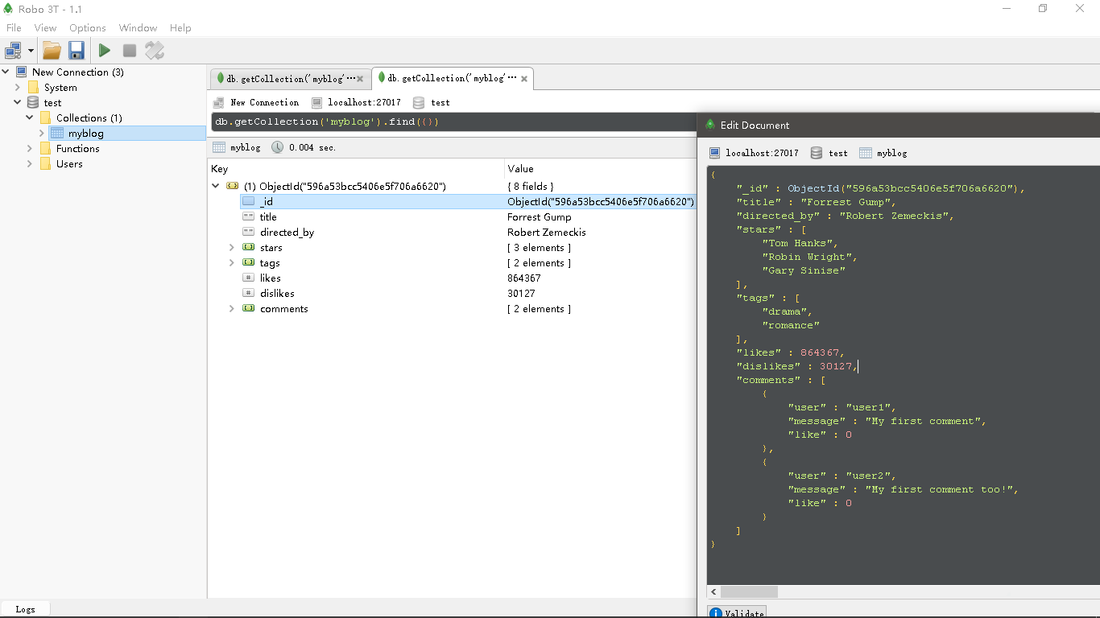Click the Robert Zemeckis value cell
Image resolution: width=1100 pixels, height=618 pixels.
click(547, 233)
